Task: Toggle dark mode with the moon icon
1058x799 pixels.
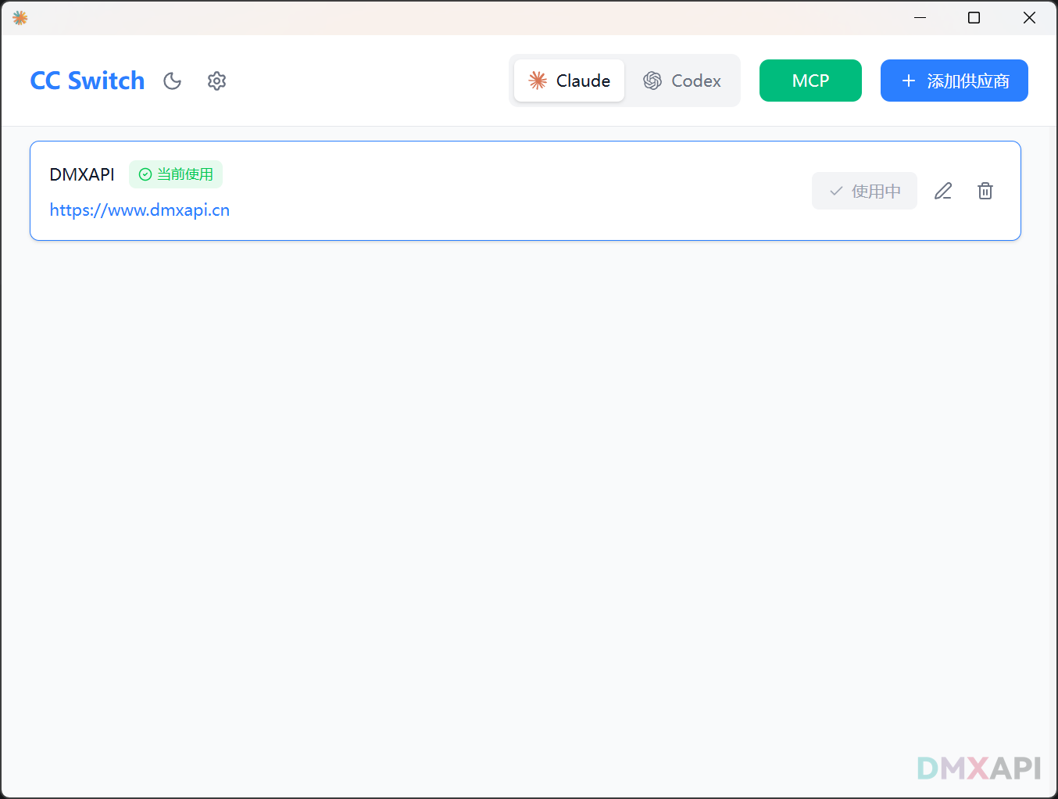Action: tap(172, 81)
